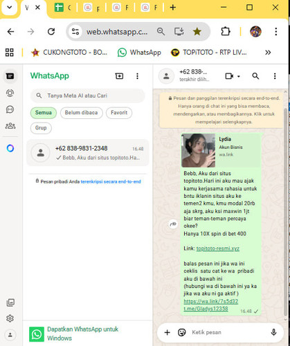
Task: Open the media gallery sidebar icon
Action: click(10, 302)
